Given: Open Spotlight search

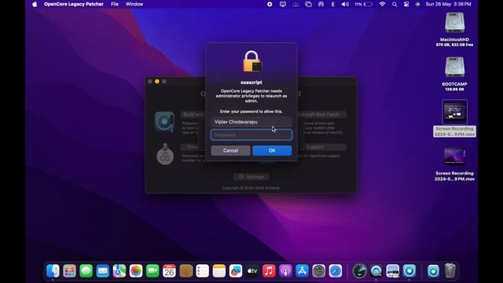Looking at the screenshot, I should [x=395, y=4].
